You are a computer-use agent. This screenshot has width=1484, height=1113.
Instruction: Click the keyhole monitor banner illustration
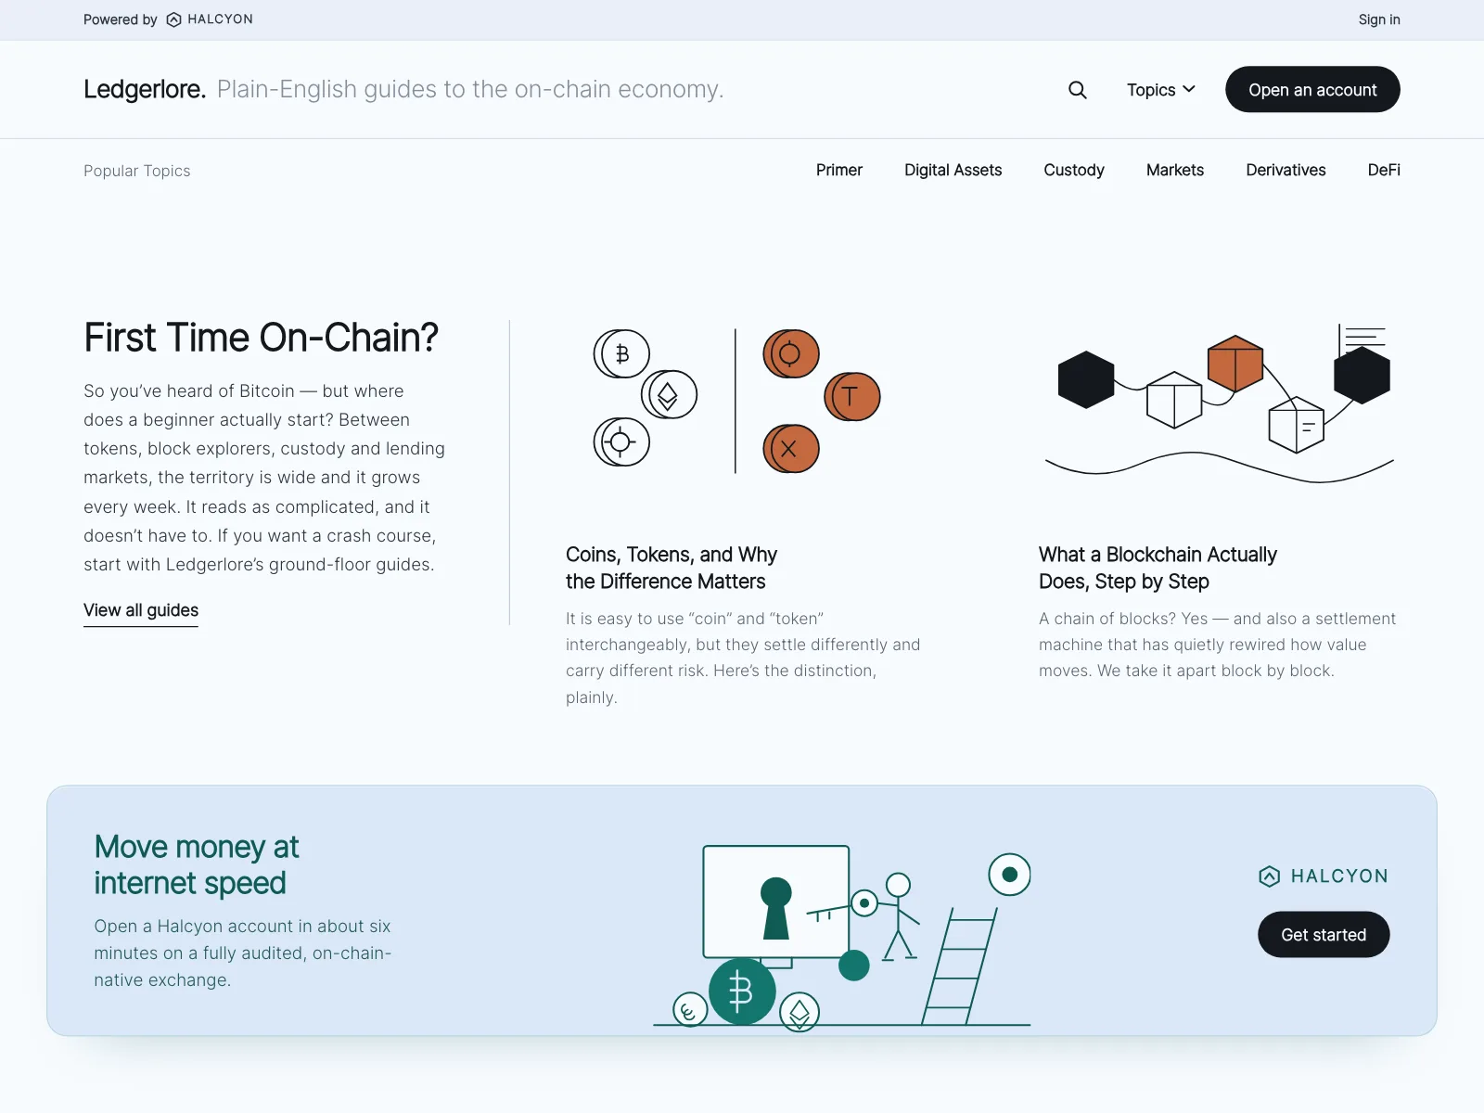click(x=842, y=937)
